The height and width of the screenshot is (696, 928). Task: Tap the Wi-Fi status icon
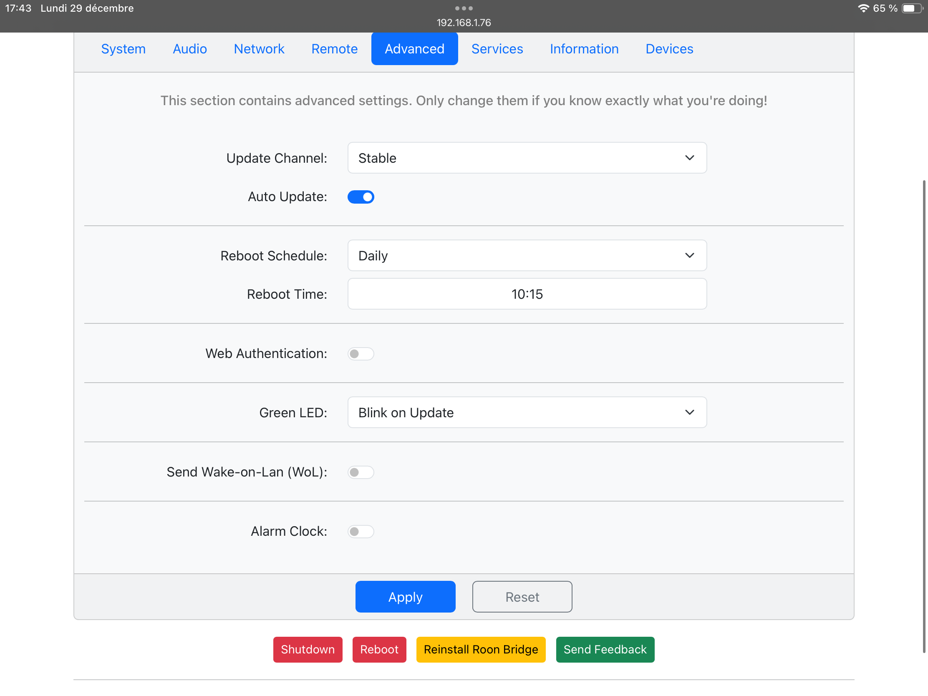point(863,8)
